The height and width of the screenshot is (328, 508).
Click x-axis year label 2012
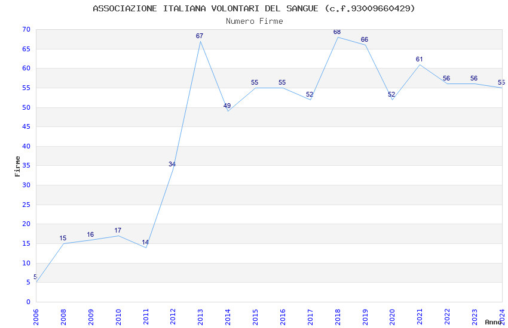[x=173, y=317]
